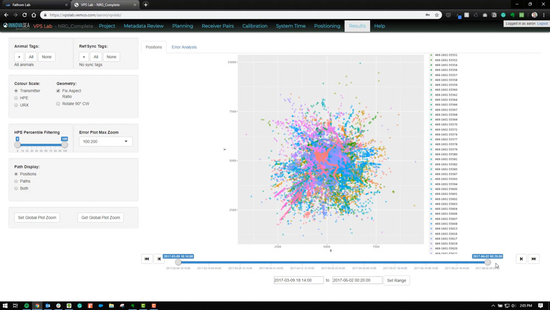Viewport: 550px width, 310px height.
Task: Open the Windows Start menu
Action: pos(5,306)
